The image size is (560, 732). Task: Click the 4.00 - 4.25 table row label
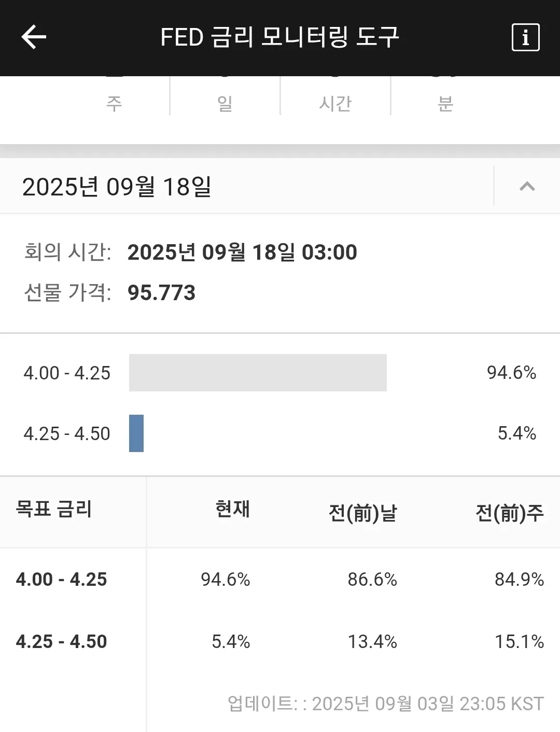[x=61, y=579]
